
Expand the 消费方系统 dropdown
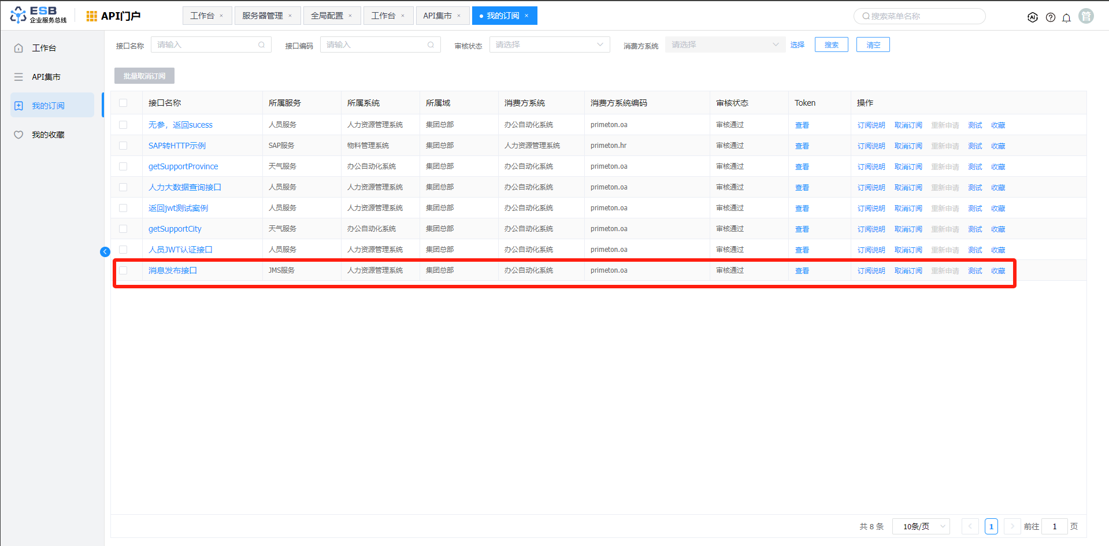725,44
